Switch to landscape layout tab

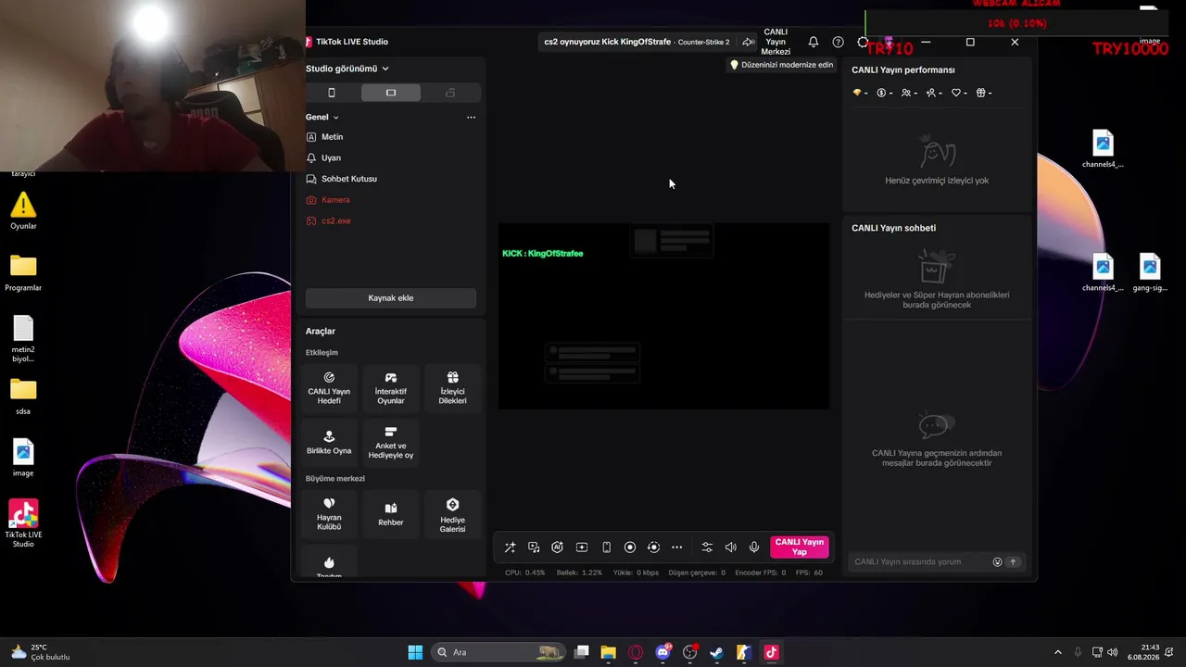click(391, 93)
